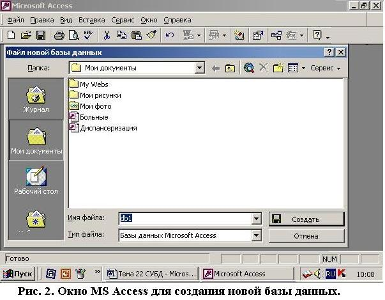Open the Views button dropdown arrow

tap(303, 68)
